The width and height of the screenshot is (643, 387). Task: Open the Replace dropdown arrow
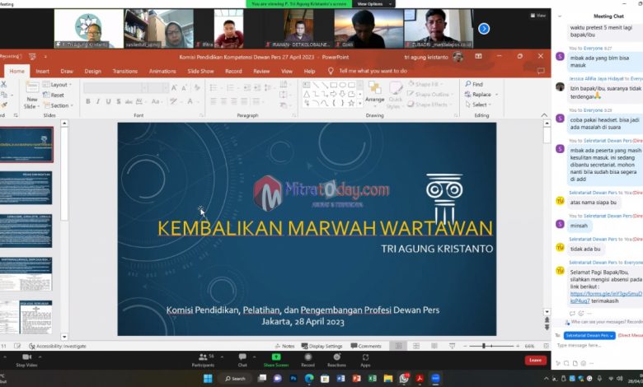click(496, 95)
